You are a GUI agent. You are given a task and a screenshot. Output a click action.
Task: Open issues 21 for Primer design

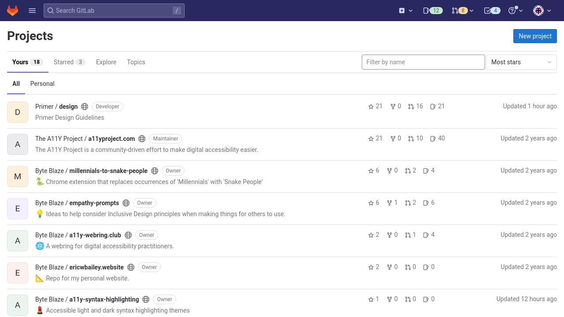(438, 107)
